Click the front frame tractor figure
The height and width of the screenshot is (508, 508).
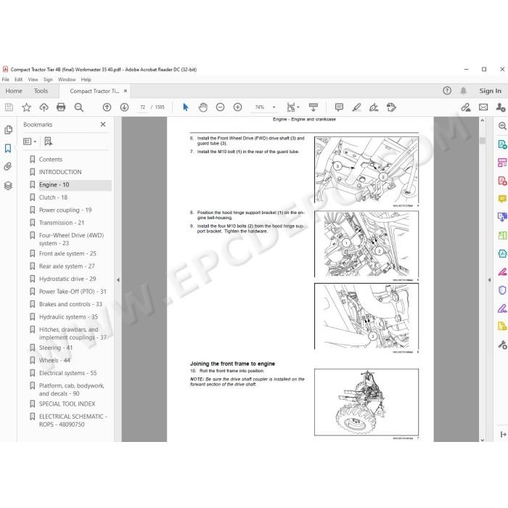366,402
